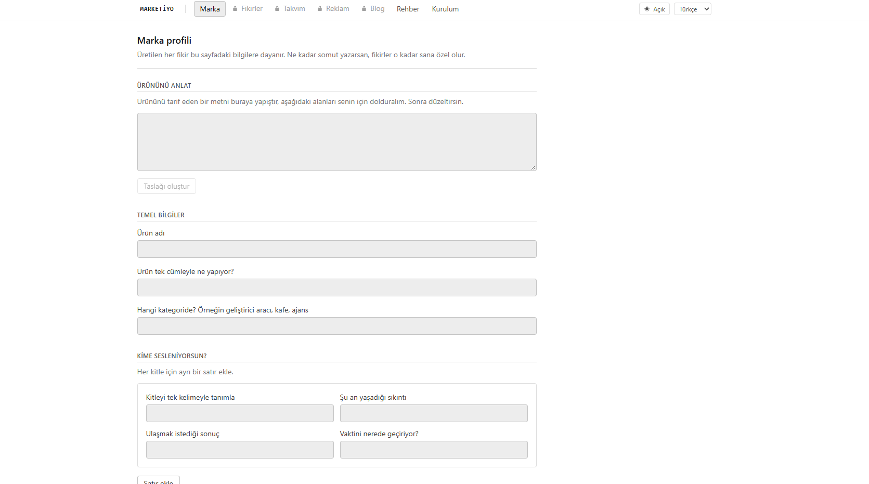869x484 pixels.
Task: Click the 'Kitleyi tek kelimeyle tanımla' field
Action: [x=240, y=413]
